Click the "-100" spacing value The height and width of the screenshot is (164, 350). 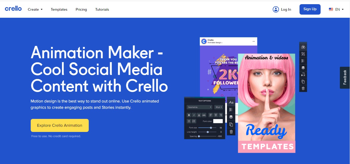point(220,136)
